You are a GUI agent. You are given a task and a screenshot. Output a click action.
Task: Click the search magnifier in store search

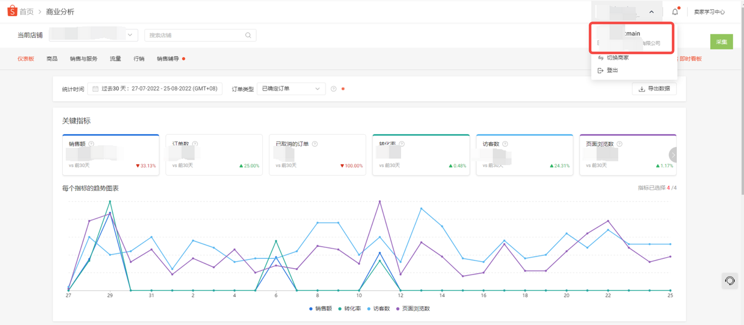tap(248, 35)
